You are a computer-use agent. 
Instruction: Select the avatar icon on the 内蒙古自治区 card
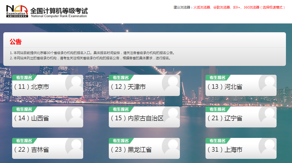[x=171, y=116]
